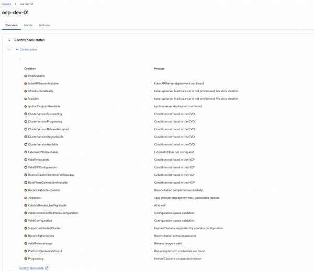This screenshot has width=314, height=271.
Task: Click the green check icon for ValidReleaseImage
Action: tap(26, 244)
